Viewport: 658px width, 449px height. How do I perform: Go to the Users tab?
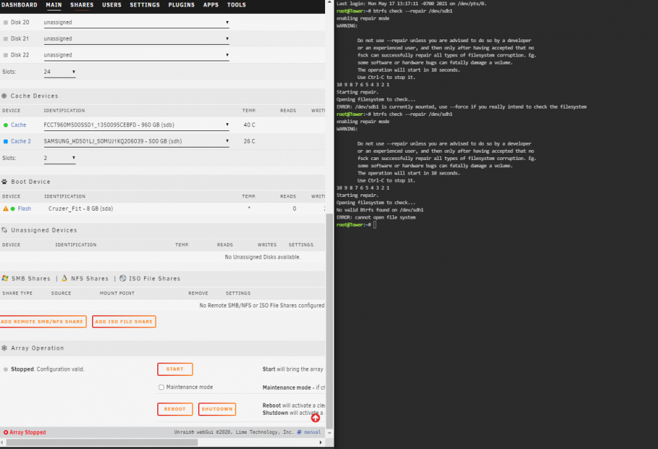(x=112, y=5)
